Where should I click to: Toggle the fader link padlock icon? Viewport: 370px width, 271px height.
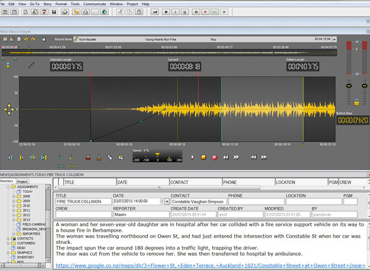(356, 102)
